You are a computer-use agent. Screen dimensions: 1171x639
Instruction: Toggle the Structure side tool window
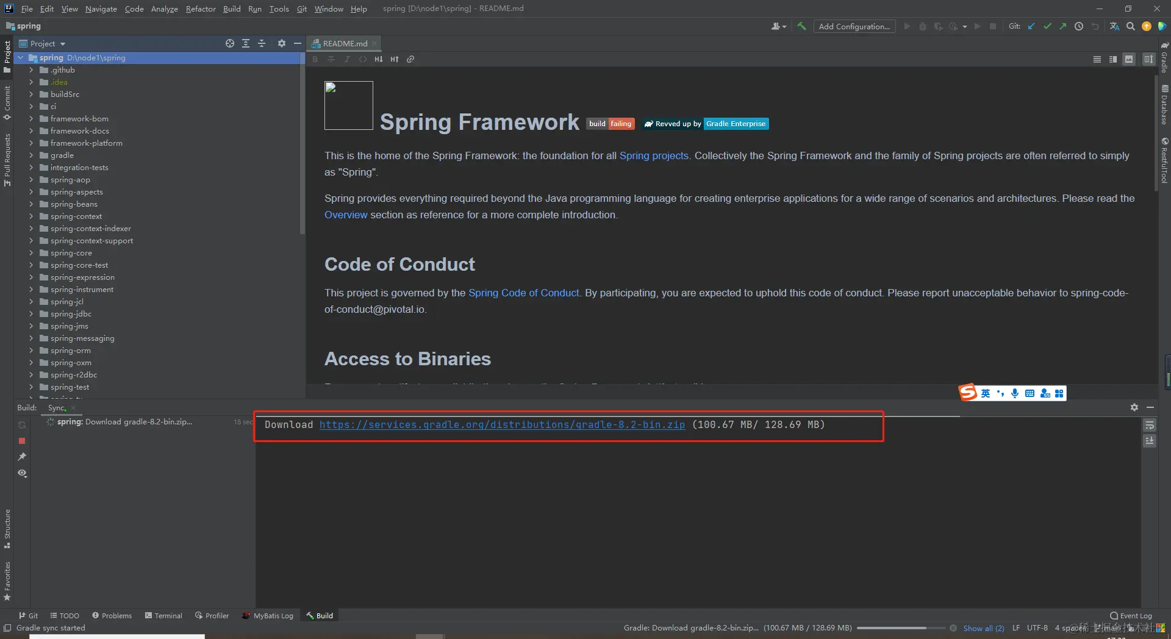coord(7,528)
